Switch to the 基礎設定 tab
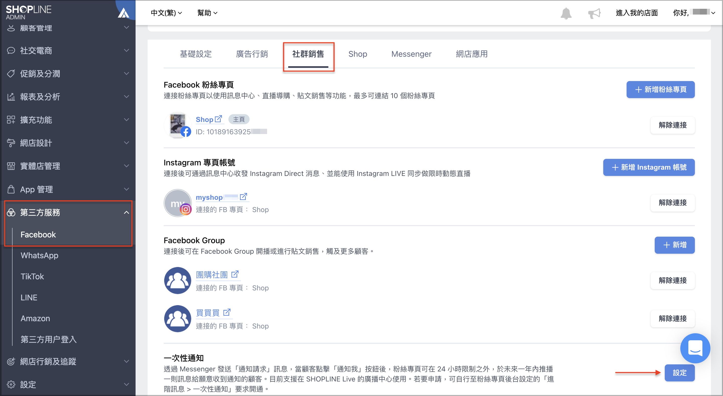 coord(196,54)
